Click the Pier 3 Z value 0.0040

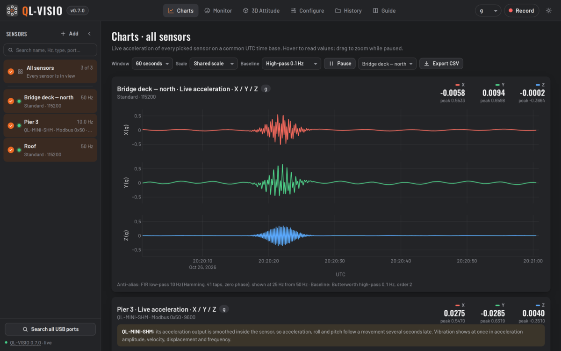[533, 314]
